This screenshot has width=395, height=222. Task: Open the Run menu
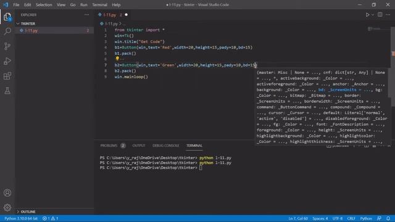84,5
